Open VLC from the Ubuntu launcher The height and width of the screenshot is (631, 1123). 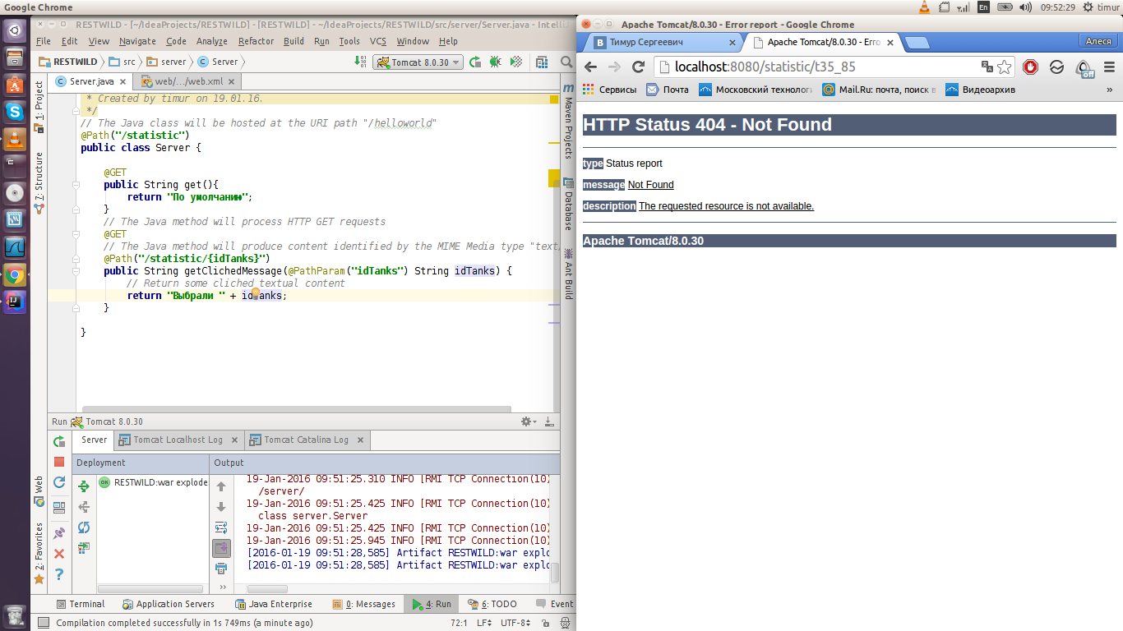pyautogui.click(x=15, y=138)
